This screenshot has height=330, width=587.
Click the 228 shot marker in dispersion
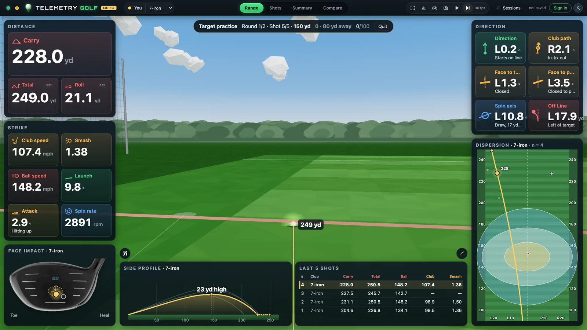click(497, 173)
